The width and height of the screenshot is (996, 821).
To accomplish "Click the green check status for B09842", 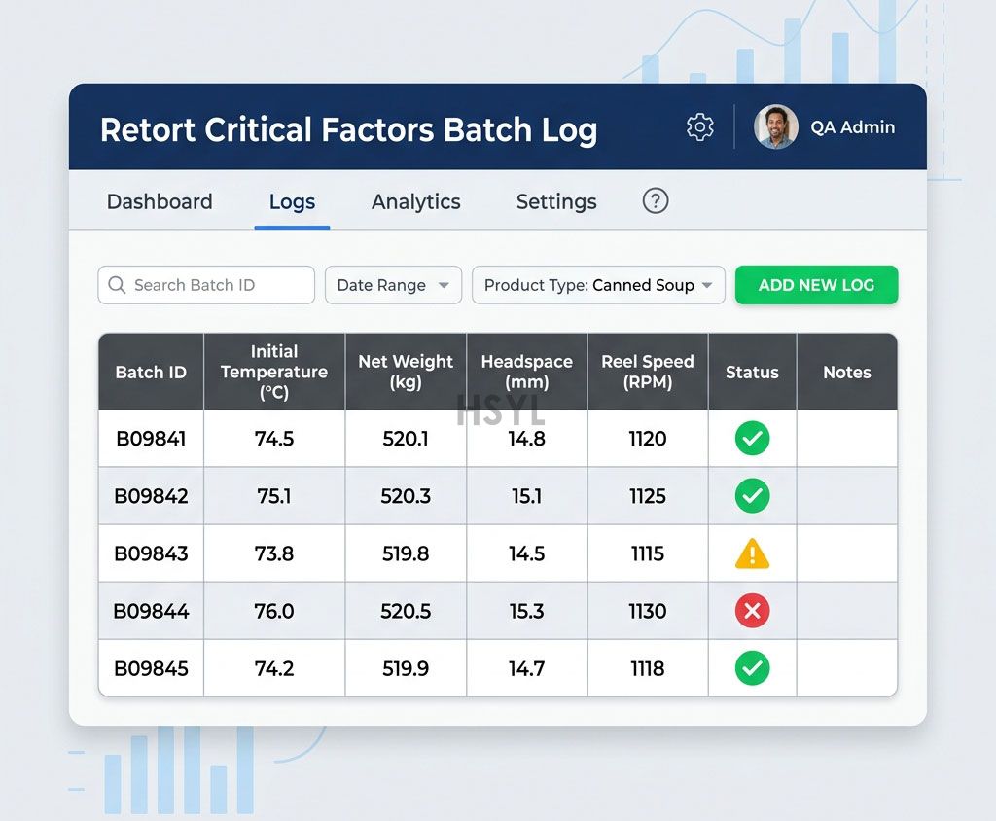I will 752,496.
